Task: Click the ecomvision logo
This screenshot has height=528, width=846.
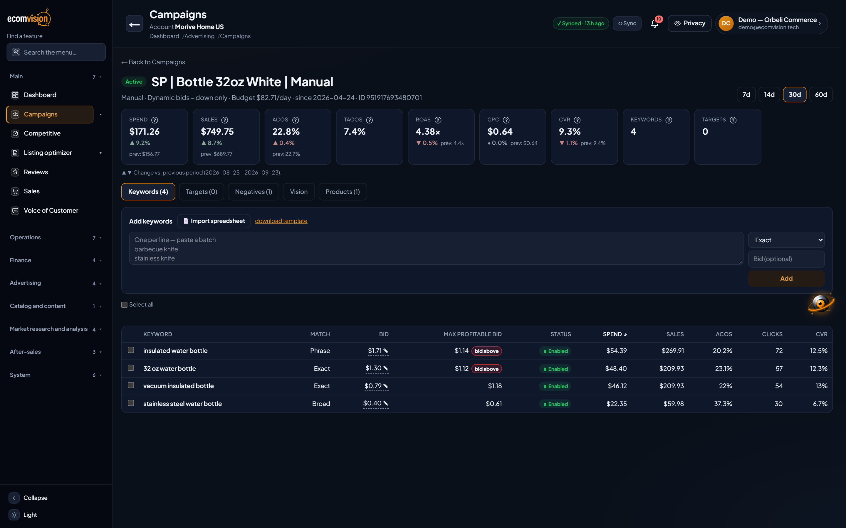Action: pos(29,18)
